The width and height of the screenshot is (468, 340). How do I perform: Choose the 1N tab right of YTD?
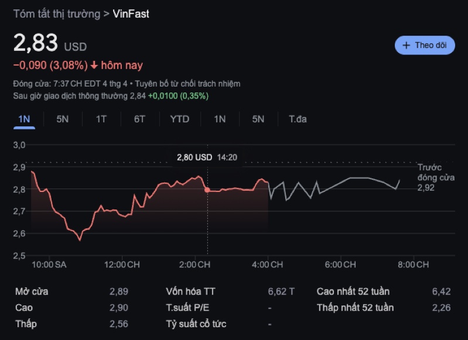(220, 119)
